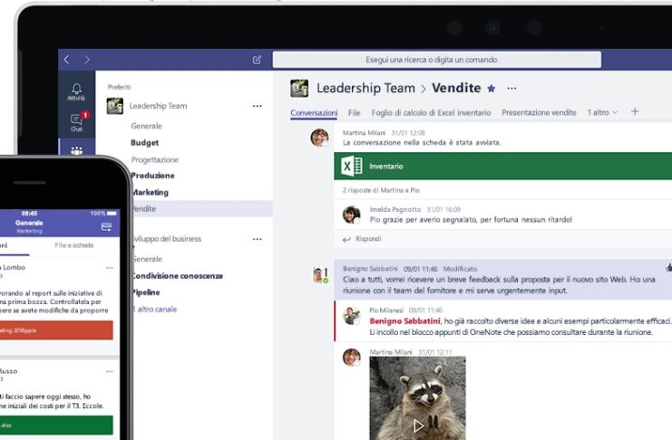
Task: Expand '2 risposte di Martina e Pio'
Action: (381, 190)
